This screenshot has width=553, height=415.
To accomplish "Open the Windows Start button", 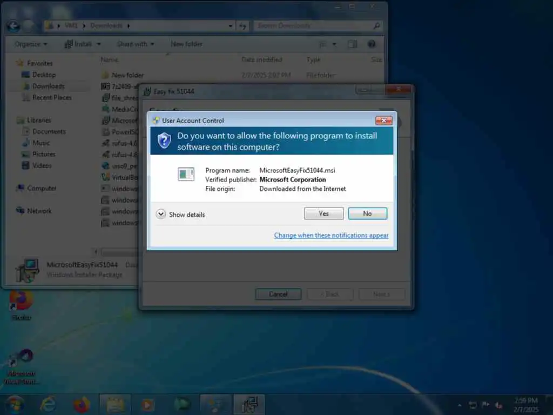I will (x=14, y=404).
